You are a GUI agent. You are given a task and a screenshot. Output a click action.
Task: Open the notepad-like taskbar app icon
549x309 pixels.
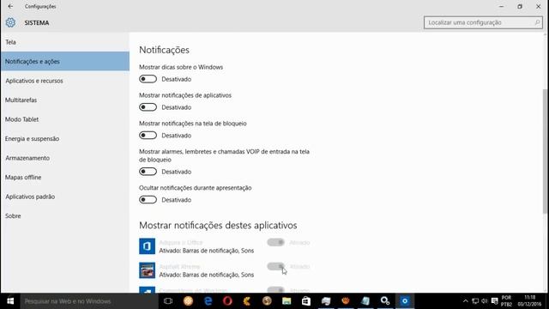pyautogui.click(x=365, y=301)
